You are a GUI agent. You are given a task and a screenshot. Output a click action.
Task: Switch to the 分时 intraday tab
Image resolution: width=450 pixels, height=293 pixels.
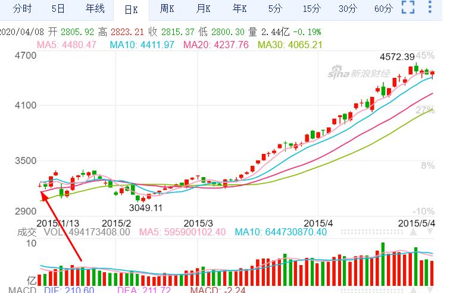pyautogui.click(x=23, y=8)
